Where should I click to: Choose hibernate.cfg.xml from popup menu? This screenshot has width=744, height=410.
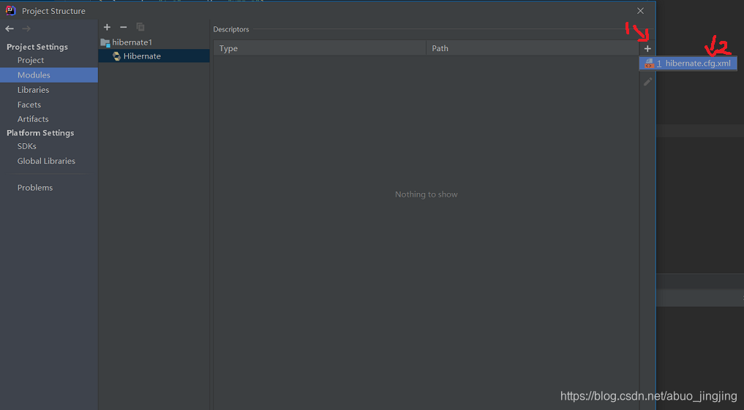pos(688,64)
